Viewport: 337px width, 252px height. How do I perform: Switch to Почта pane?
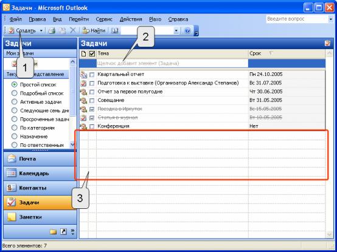click(x=40, y=159)
